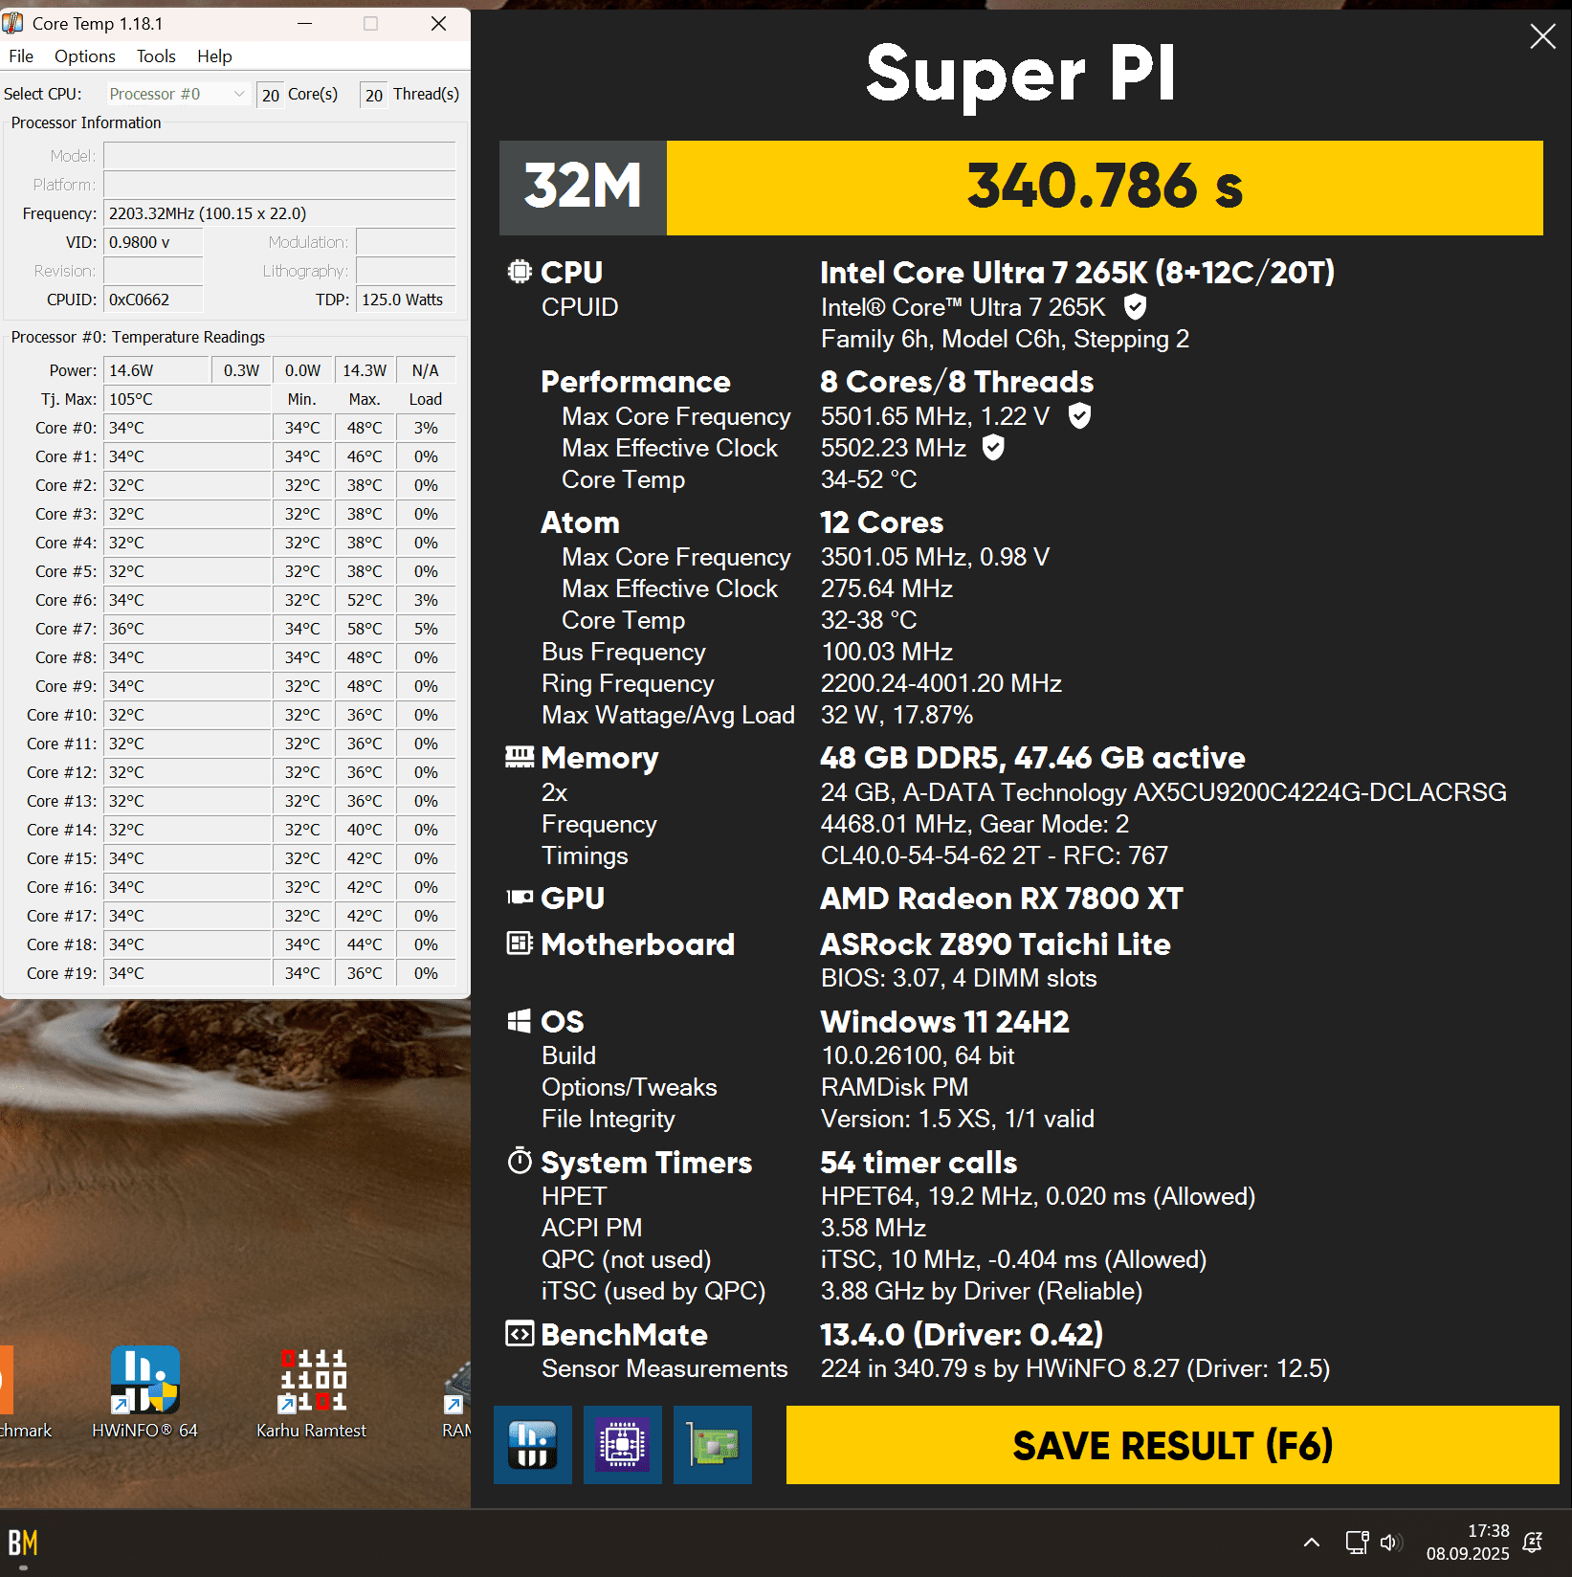Expand the Select CPU dropdown showing Processor #0
Screen dimensions: 1572x1577
177,94
